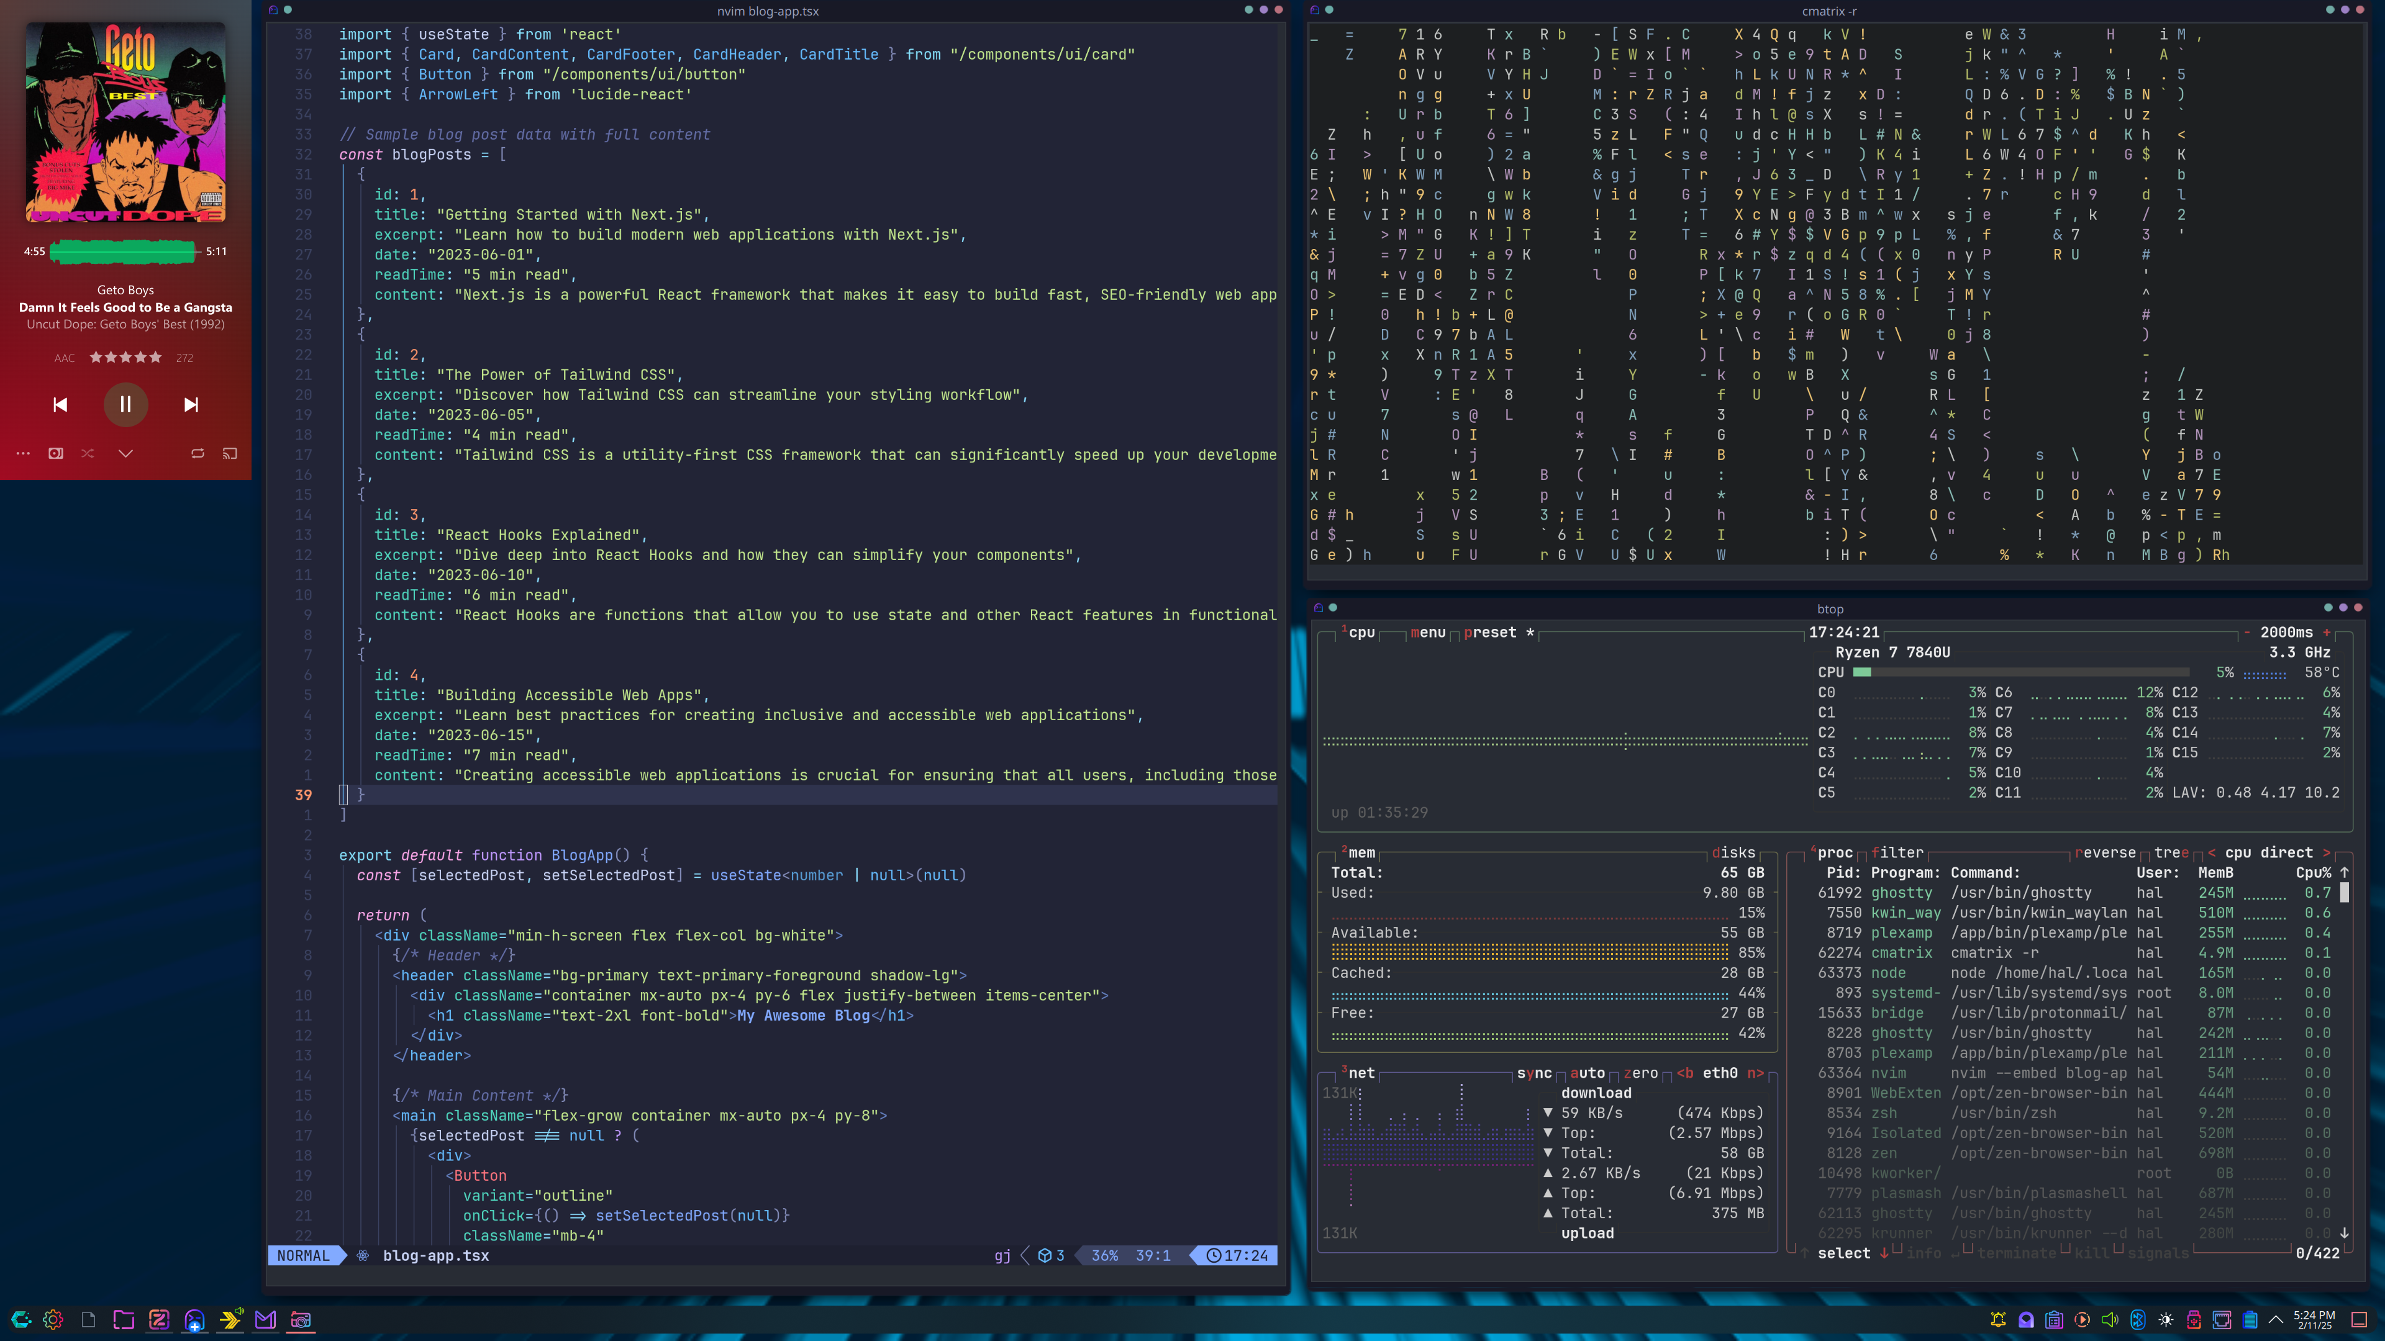Open System Settings gear in the taskbar
This screenshot has width=2385, height=1341.
point(53,1320)
